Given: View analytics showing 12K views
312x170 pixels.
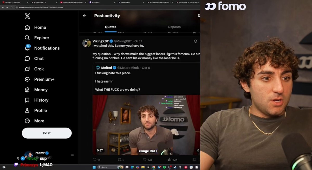Looking at the screenshot, I should click(173, 160).
